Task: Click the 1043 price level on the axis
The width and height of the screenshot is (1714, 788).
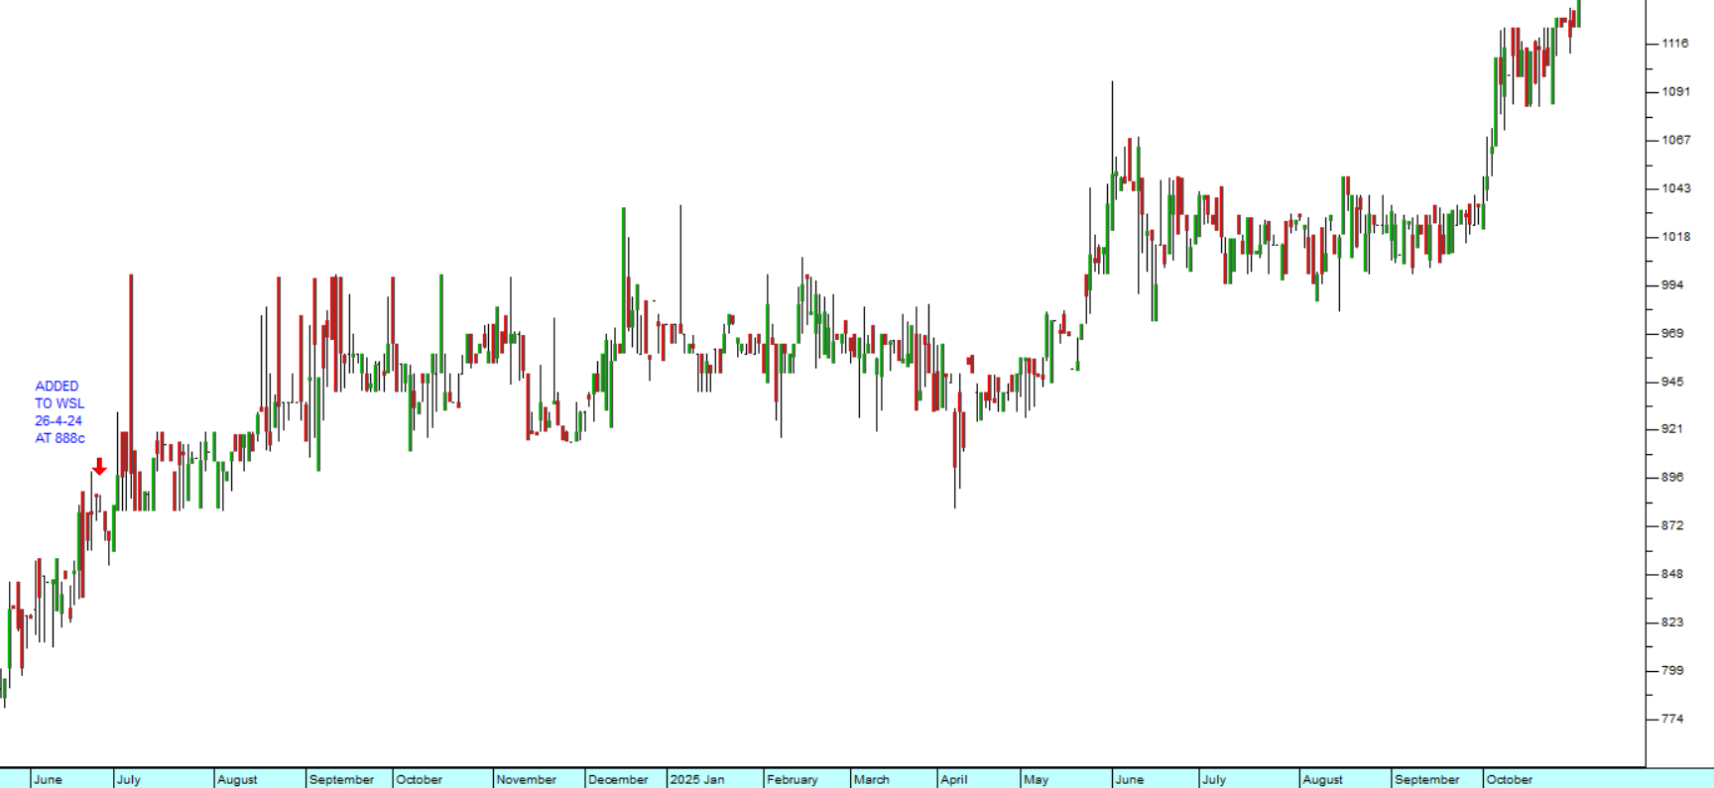Action: pos(1675,188)
